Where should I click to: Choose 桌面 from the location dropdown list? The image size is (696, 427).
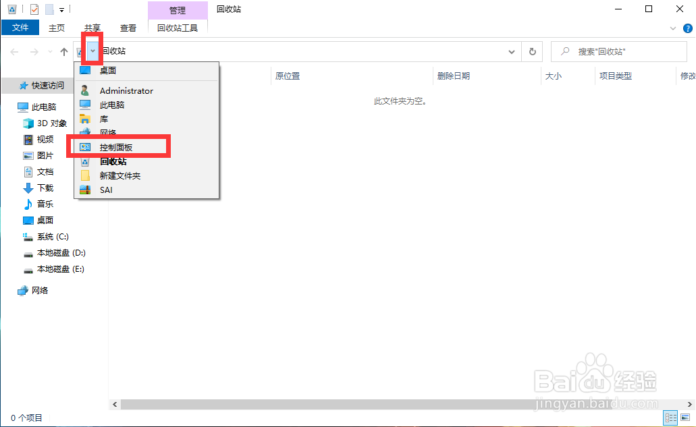point(146,71)
